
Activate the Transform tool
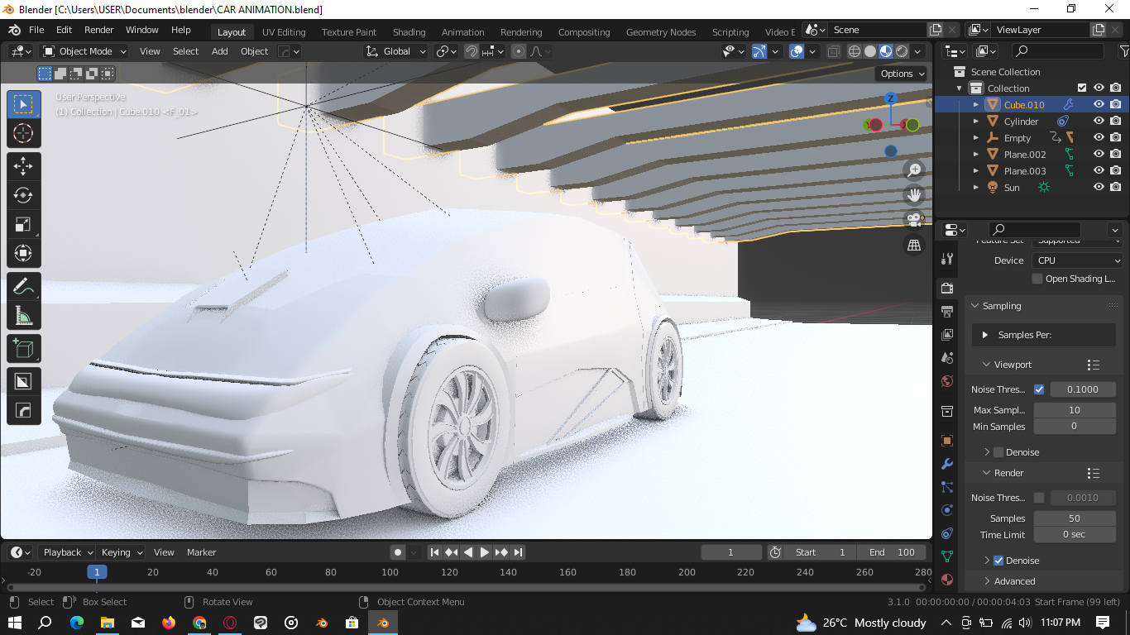pyautogui.click(x=23, y=254)
